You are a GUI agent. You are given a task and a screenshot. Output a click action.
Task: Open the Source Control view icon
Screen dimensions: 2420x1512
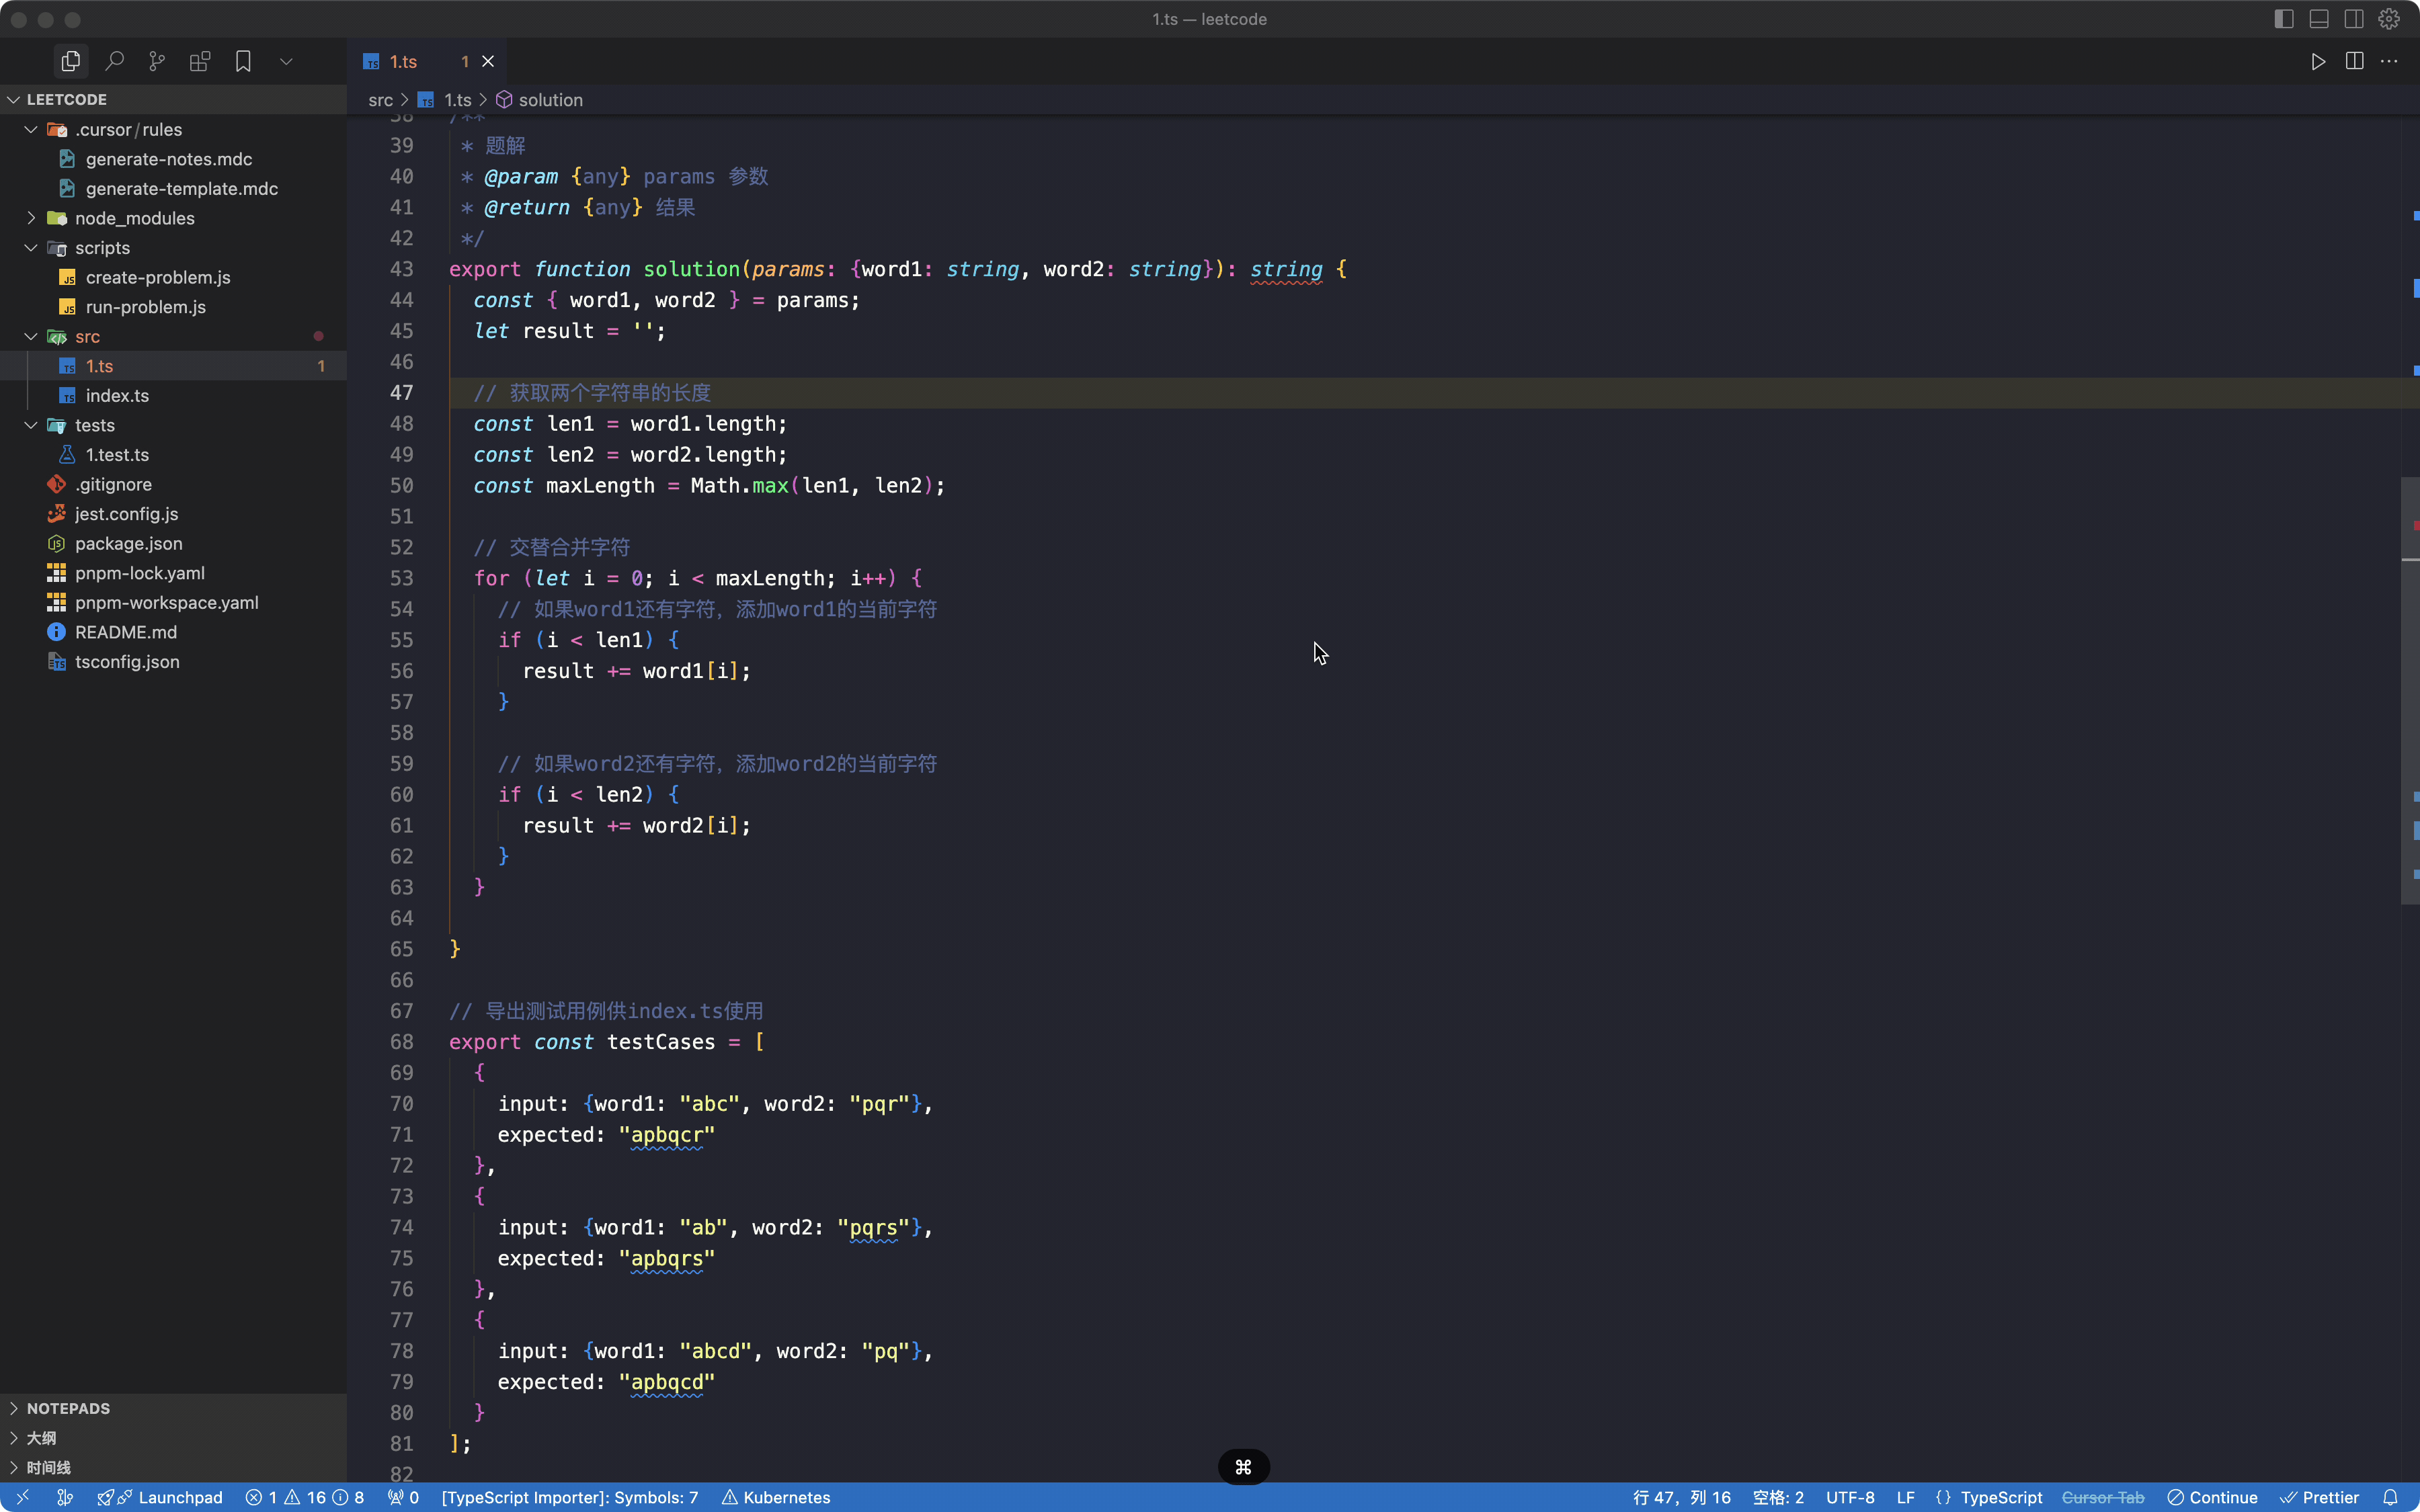[x=157, y=62]
